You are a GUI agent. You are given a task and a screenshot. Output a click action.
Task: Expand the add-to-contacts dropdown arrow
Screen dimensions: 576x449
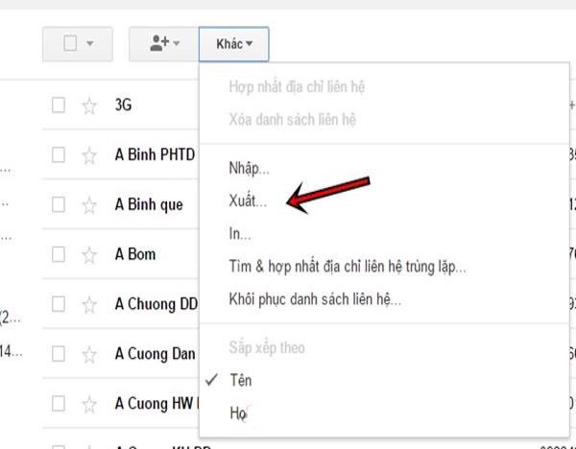point(177,43)
